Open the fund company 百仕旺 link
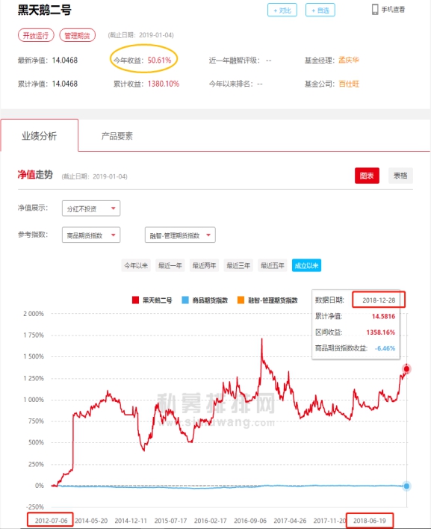 pos(349,84)
